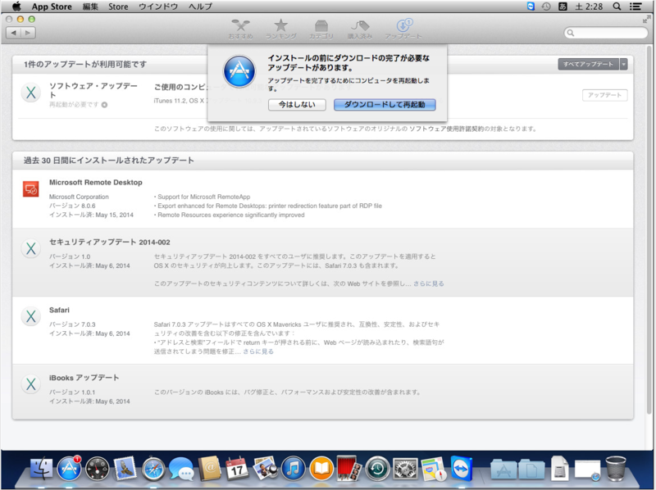Click the 土 2:28 menu bar clock

589,7
